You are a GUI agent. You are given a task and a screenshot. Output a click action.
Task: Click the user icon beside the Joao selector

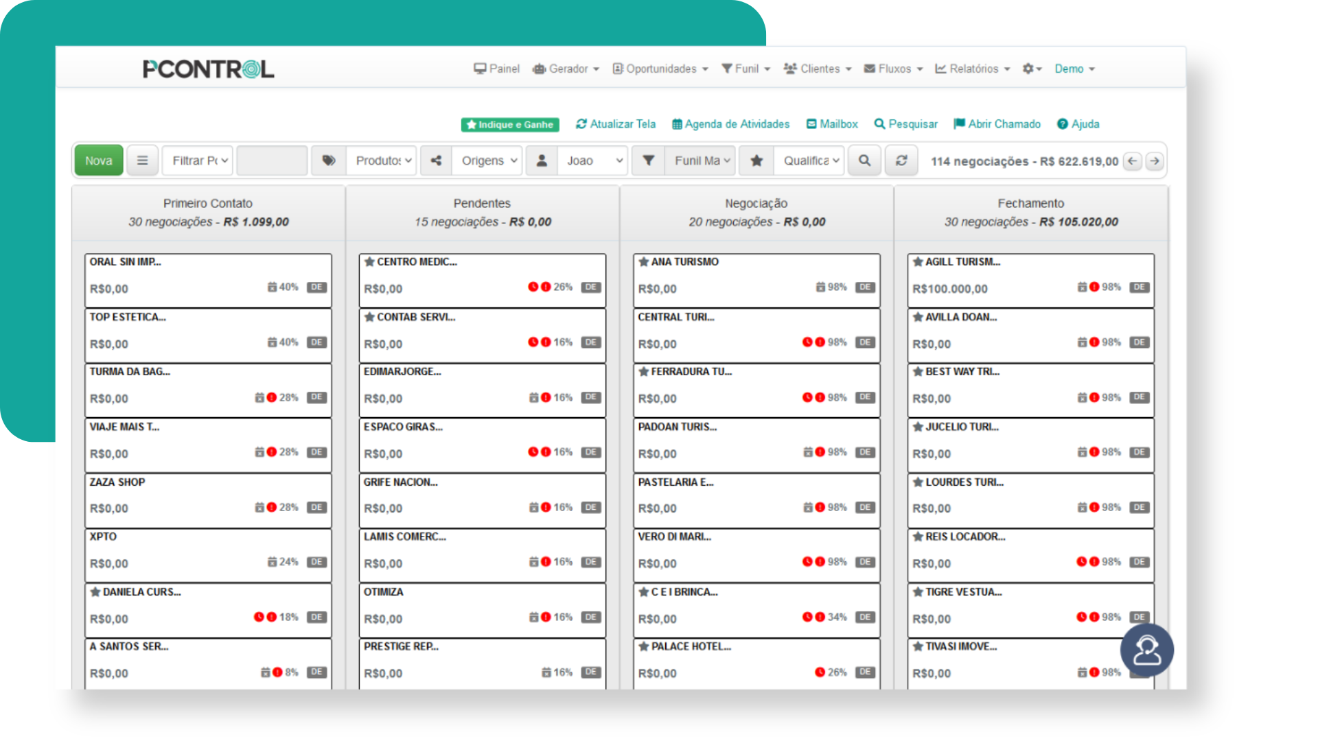point(541,160)
